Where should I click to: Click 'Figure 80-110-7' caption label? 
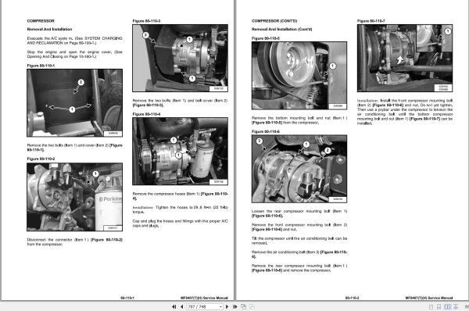(371, 21)
